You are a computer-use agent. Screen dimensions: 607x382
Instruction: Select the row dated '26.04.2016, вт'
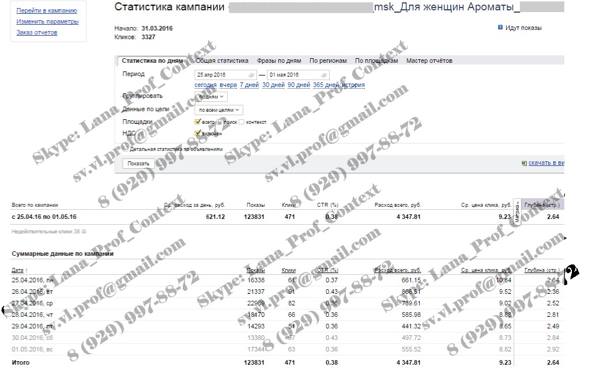coord(287,292)
